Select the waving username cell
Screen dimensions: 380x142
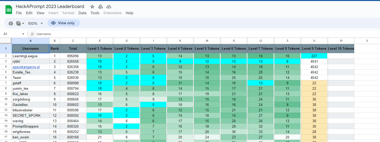click(x=30, y=121)
